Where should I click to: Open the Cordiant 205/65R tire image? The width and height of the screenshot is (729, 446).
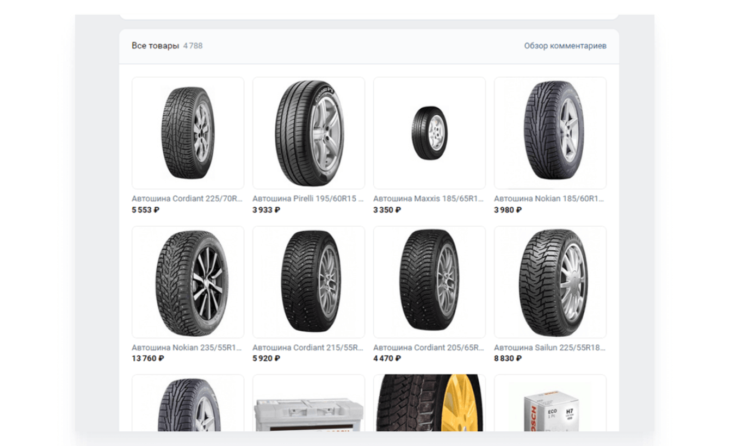[429, 282]
